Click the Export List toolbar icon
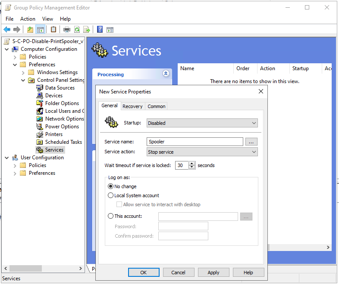Screen dimensions: 339x285 click(87, 30)
